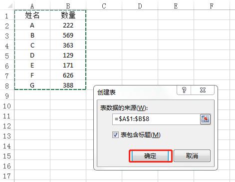Select row 4 header

click(x=7, y=45)
